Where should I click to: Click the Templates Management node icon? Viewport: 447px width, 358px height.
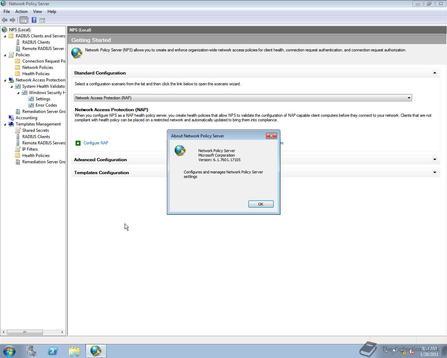[11, 124]
